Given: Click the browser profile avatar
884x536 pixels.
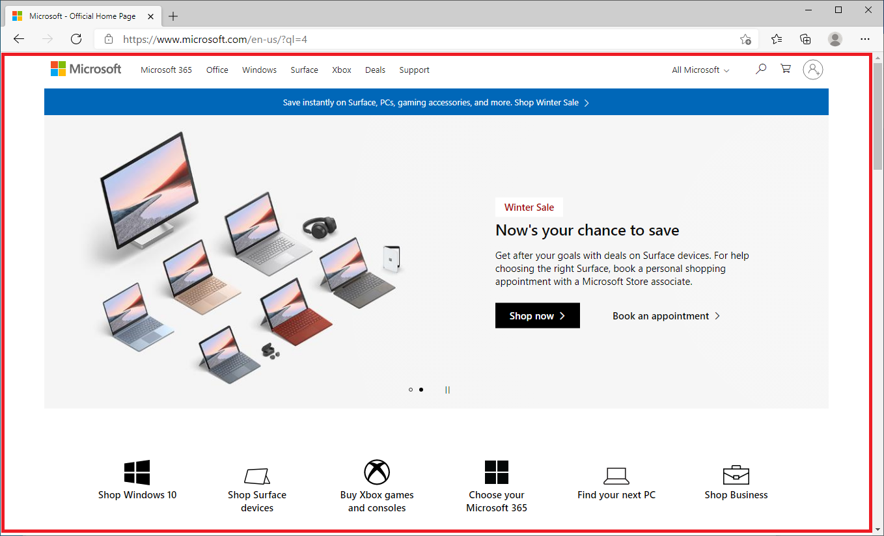Looking at the screenshot, I should pyautogui.click(x=835, y=39).
